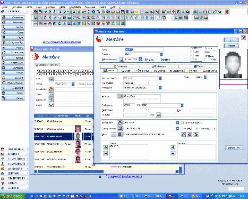
Task: Open the Comptabilité menu in menu bar
Action: point(75,7)
